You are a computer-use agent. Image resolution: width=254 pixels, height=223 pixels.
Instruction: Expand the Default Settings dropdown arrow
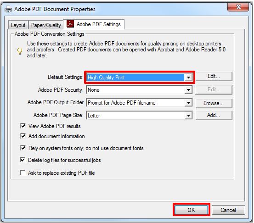[x=188, y=78]
